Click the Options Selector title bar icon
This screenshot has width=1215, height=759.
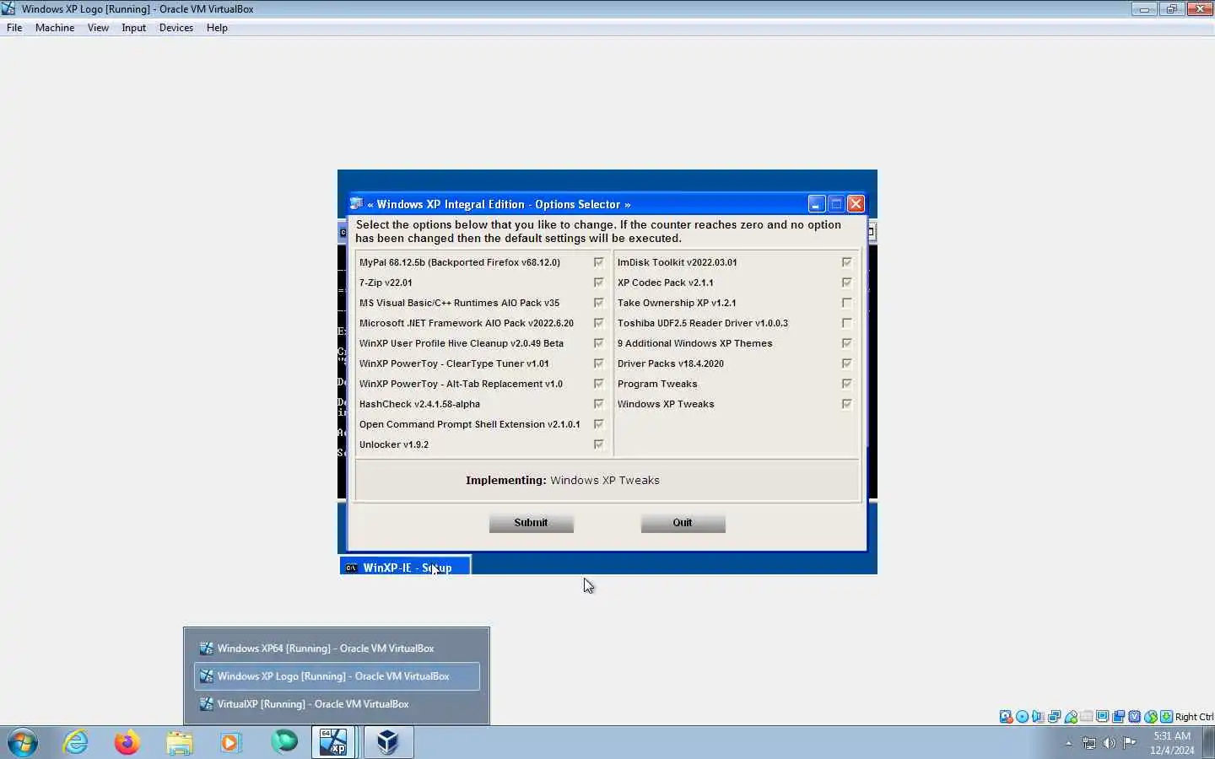click(x=357, y=204)
